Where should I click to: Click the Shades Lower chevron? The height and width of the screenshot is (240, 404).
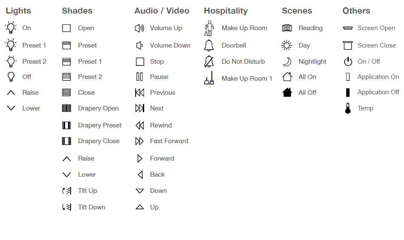pos(67,175)
